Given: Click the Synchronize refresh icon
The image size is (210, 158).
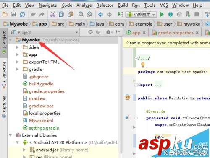Looking at the screenshot, I should tap(22, 14).
